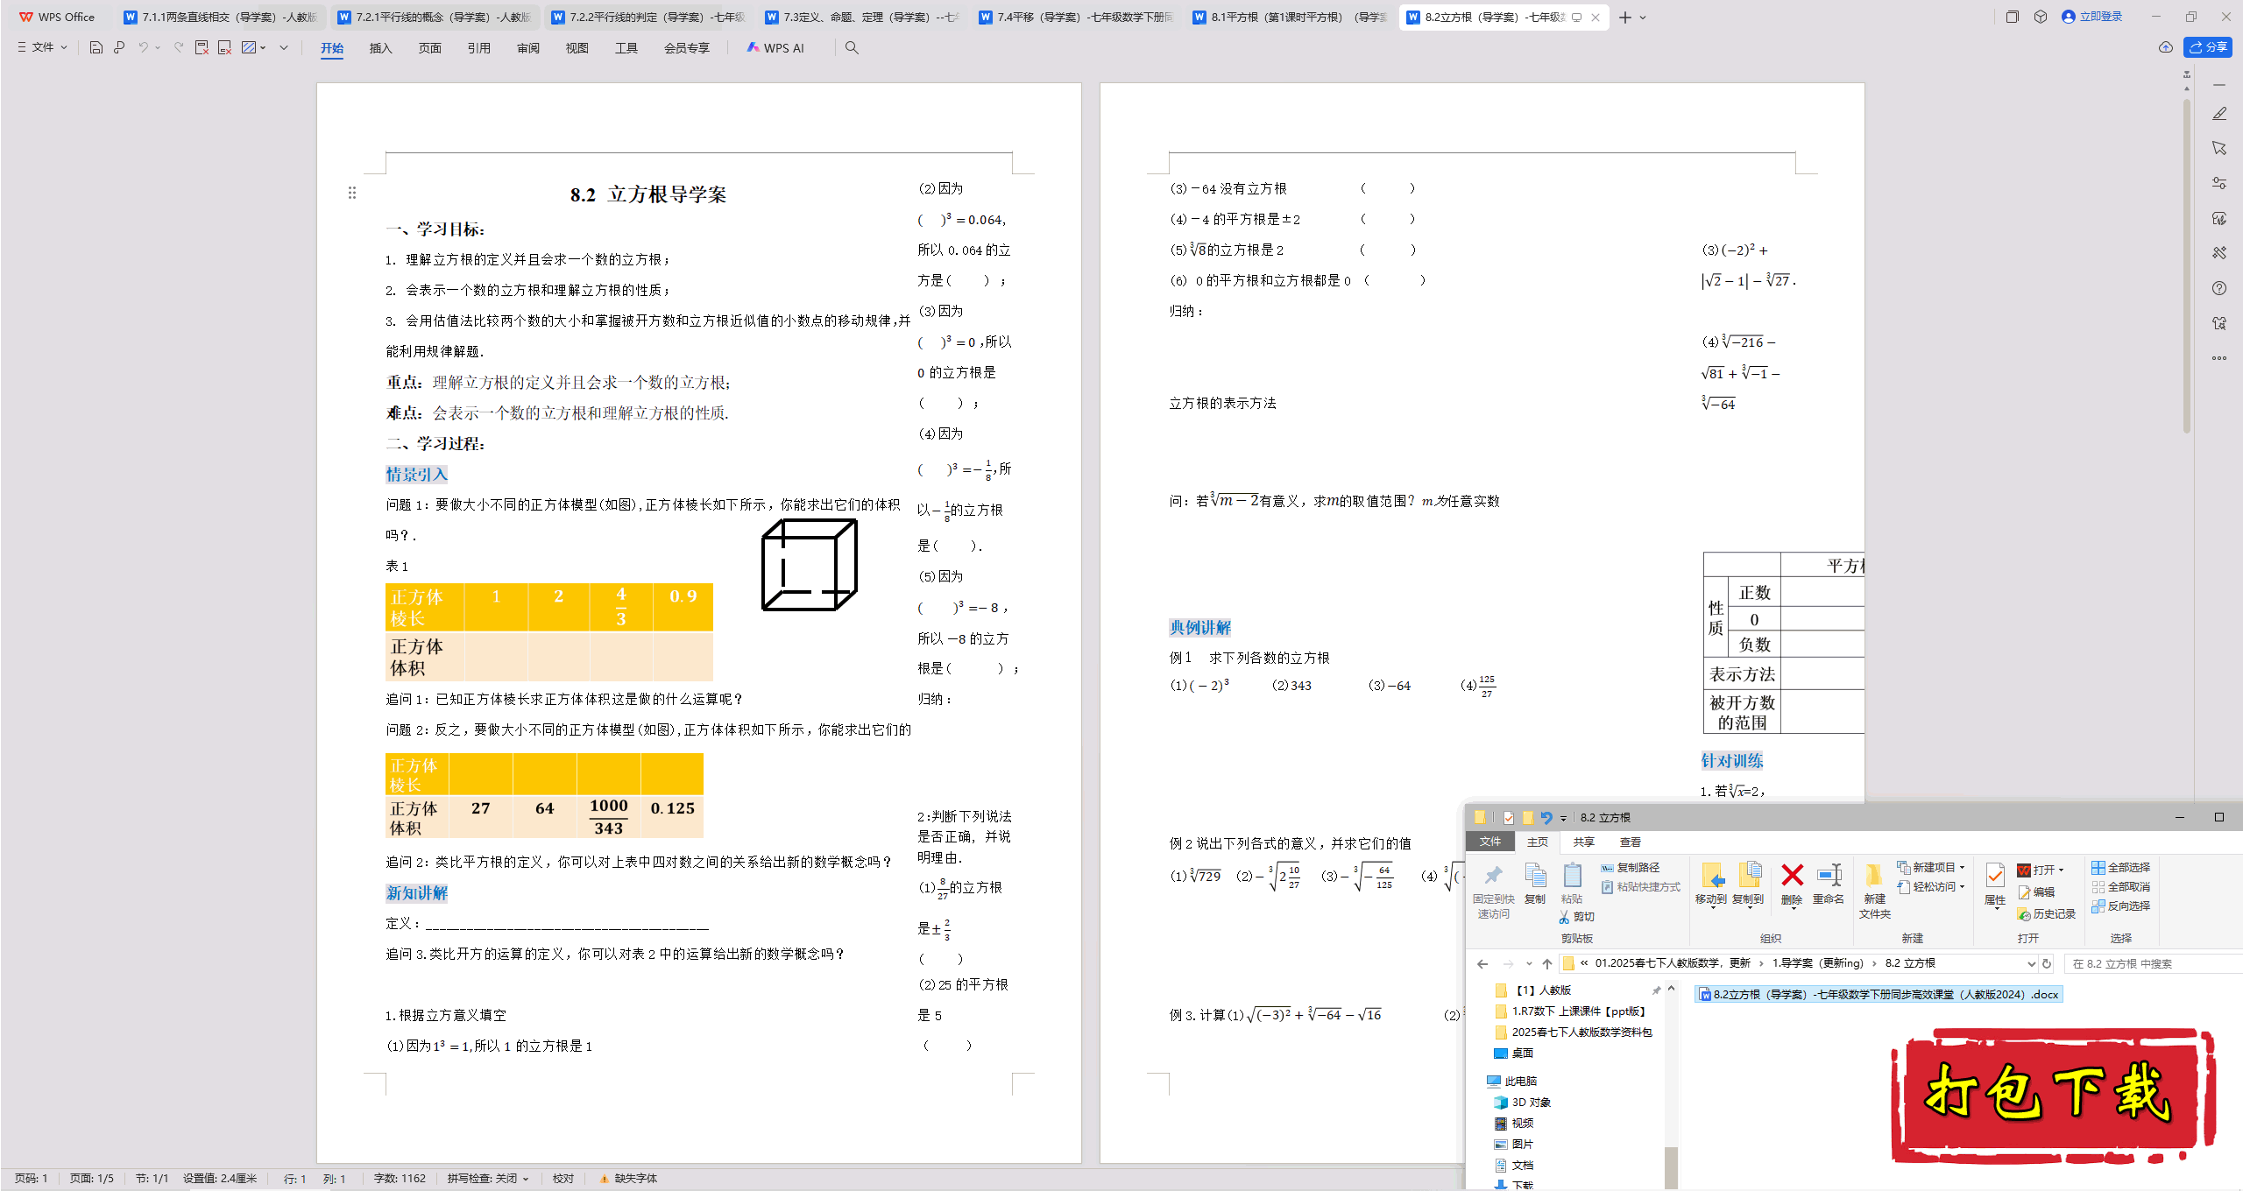The width and height of the screenshot is (2243, 1191).
Task: Click the missing fonts warning in status bar
Action: [628, 1179]
